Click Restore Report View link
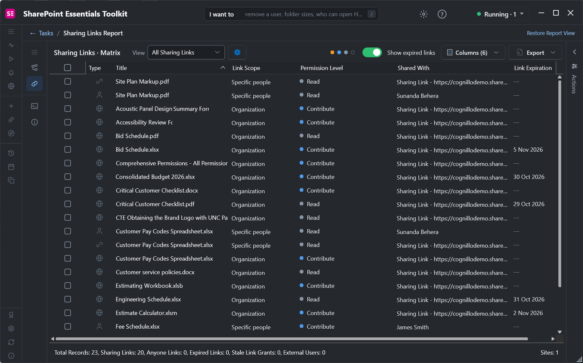The height and width of the screenshot is (363, 583). 551,33
